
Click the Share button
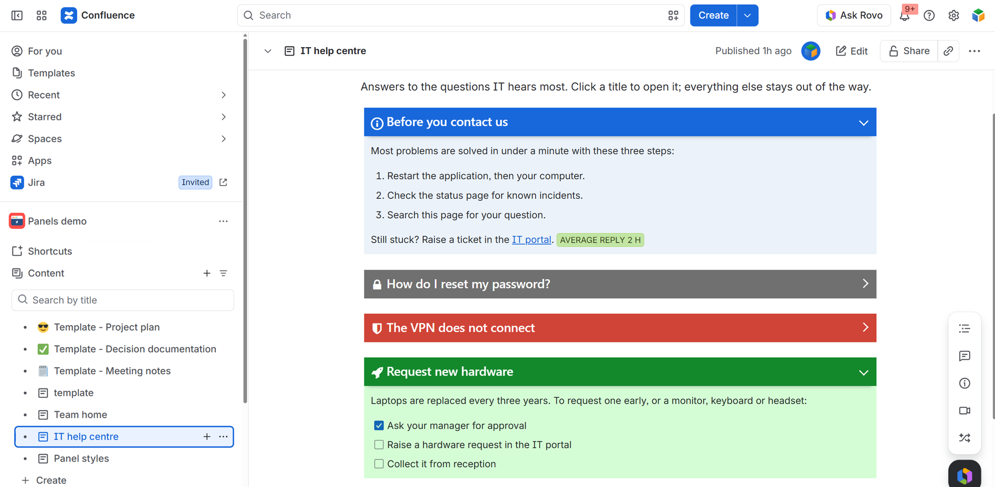click(909, 51)
